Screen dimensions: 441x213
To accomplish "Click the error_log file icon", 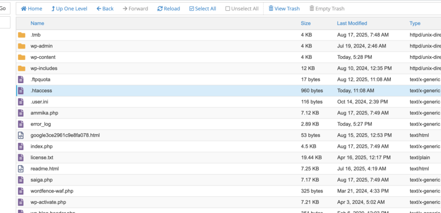I will click(21, 124).
